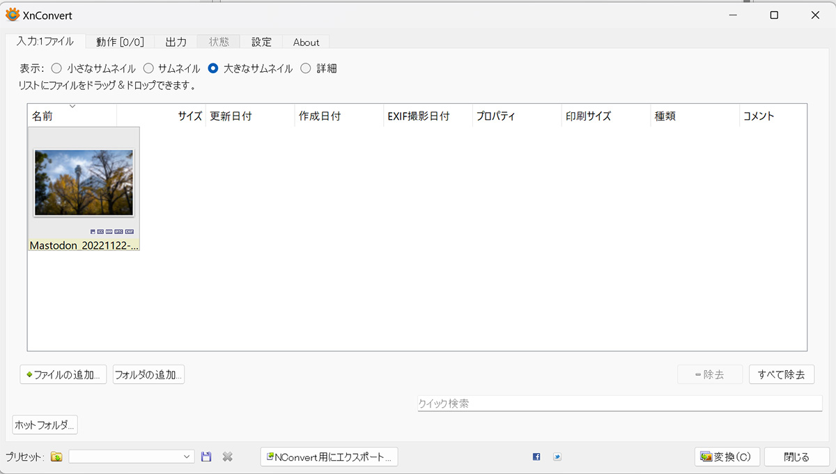Click the すべて除去 remove all button
Image resolution: width=836 pixels, height=474 pixels.
782,374
